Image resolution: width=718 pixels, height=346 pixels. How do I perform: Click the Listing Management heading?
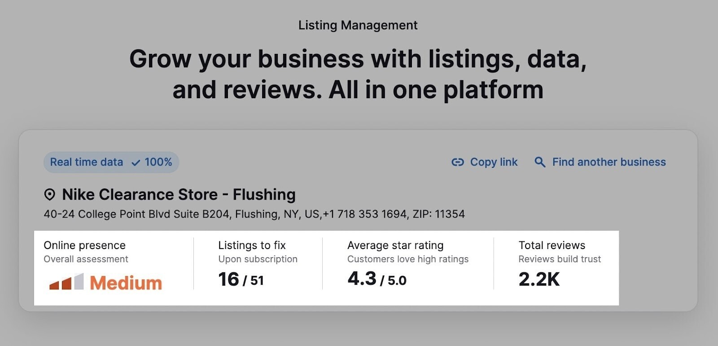(358, 25)
